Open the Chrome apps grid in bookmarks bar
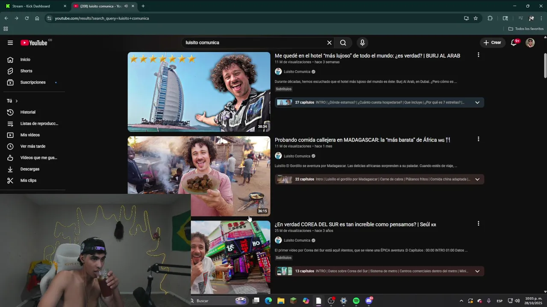The image size is (547, 307). pos(6,29)
